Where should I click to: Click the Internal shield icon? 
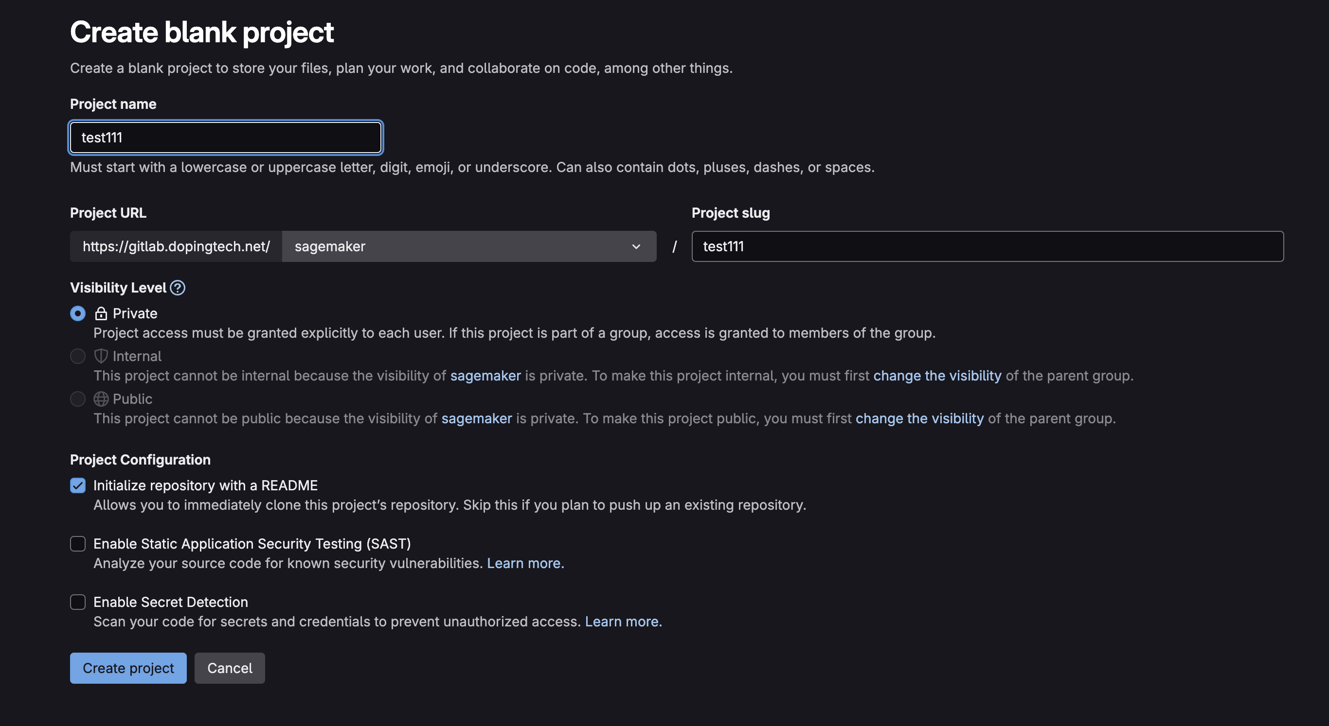101,356
